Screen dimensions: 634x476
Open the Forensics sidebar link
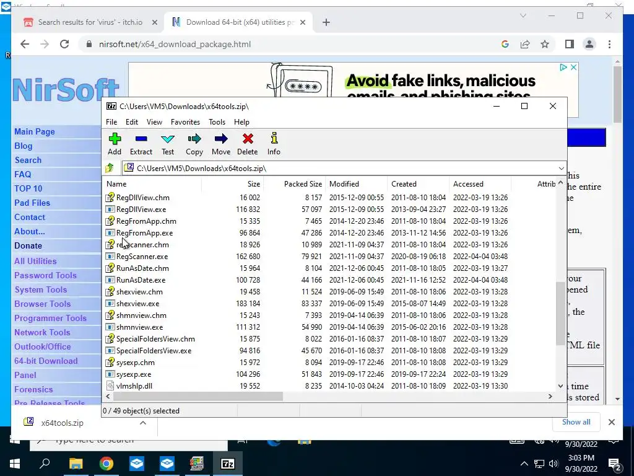pos(33,389)
